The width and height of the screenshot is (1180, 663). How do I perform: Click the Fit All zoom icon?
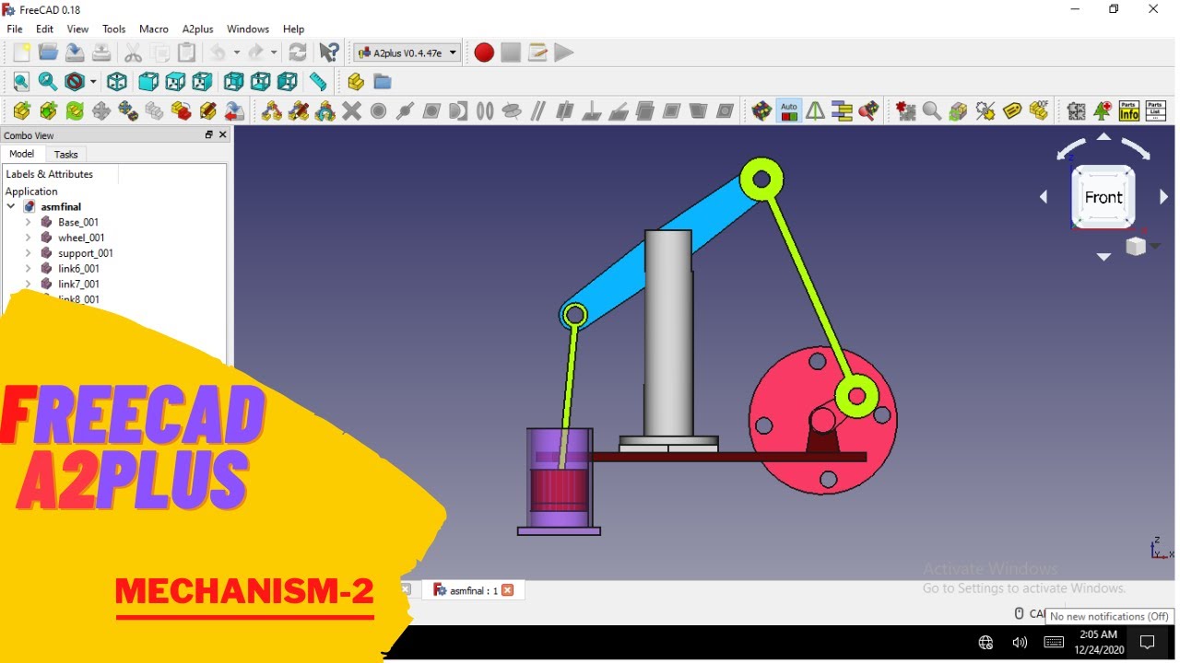(21, 82)
